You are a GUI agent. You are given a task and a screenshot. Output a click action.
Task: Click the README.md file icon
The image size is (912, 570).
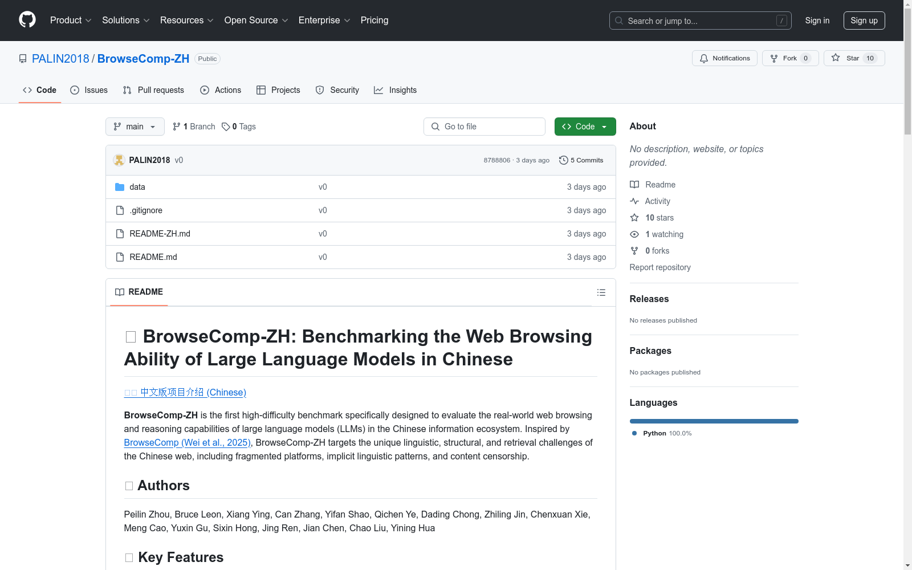(x=120, y=257)
